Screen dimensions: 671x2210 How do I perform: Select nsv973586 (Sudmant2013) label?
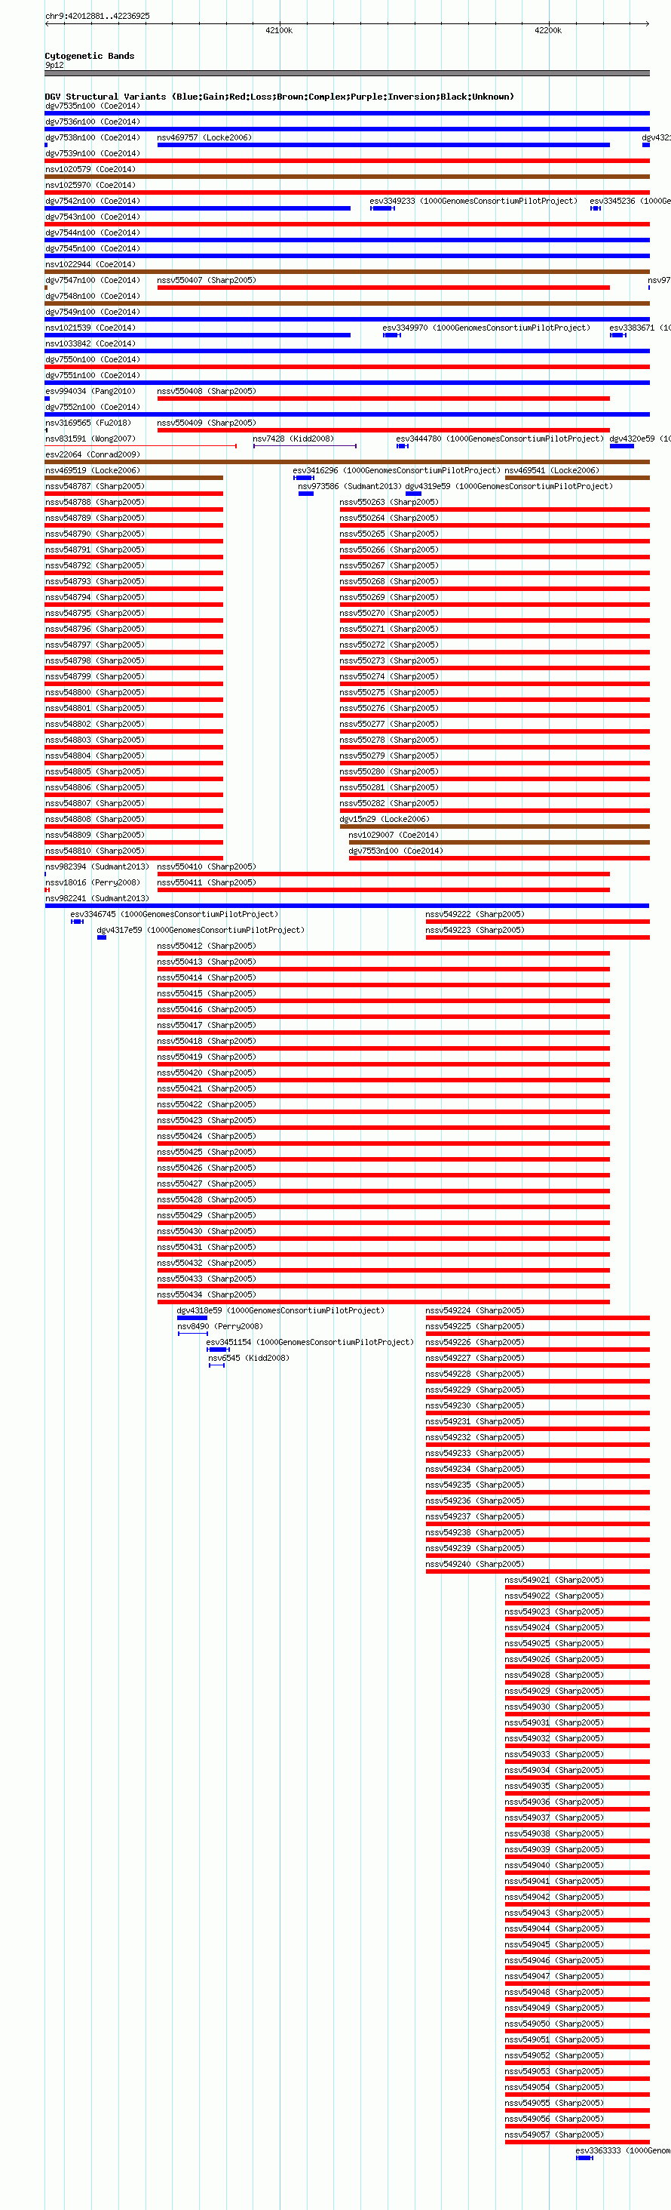point(350,486)
